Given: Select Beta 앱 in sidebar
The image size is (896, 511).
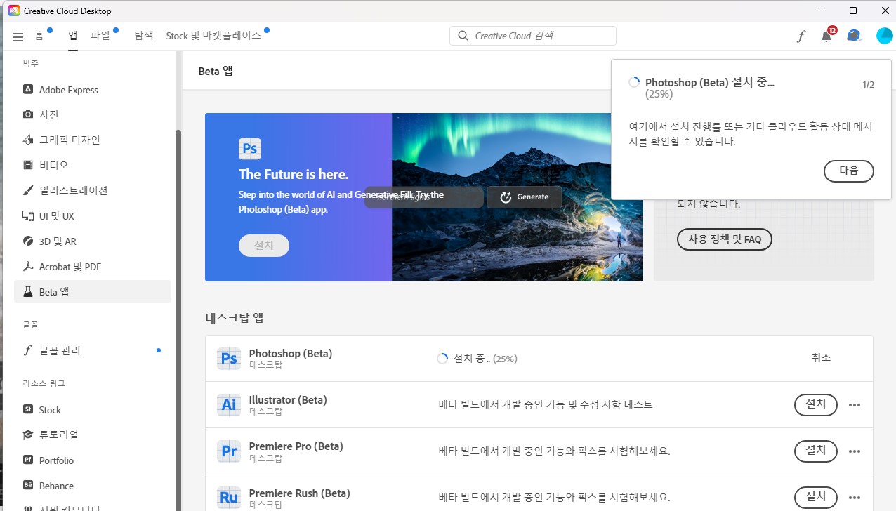Looking at the screenshot, I should [93, 291].
